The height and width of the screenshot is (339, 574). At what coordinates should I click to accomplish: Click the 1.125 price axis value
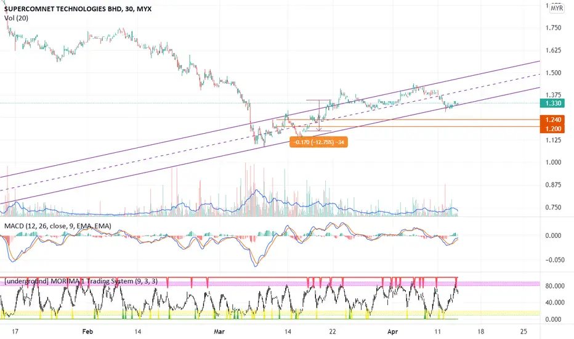553,140
